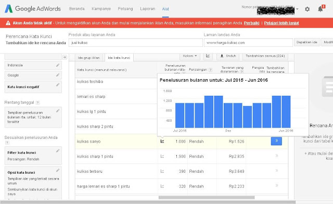Click Rp1.526 suggested bid value
Viewport: 333px width, 204px height.
pos(236,142)
